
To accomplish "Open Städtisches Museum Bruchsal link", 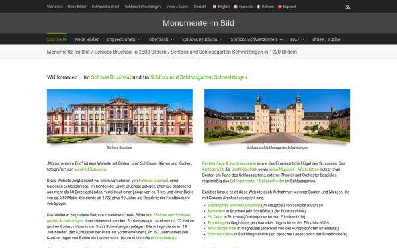I will (234, 205).
